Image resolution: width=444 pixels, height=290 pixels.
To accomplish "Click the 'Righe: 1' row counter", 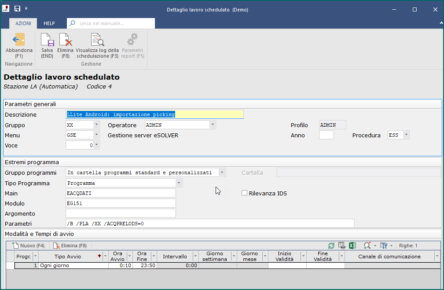I will pyautogui.click(x=408, y=246).
